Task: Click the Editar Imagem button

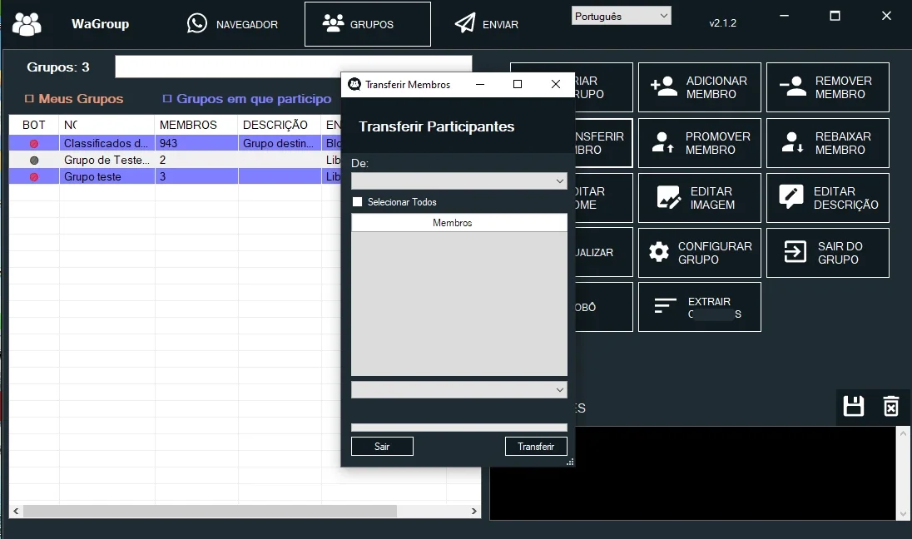Action: 699,198
